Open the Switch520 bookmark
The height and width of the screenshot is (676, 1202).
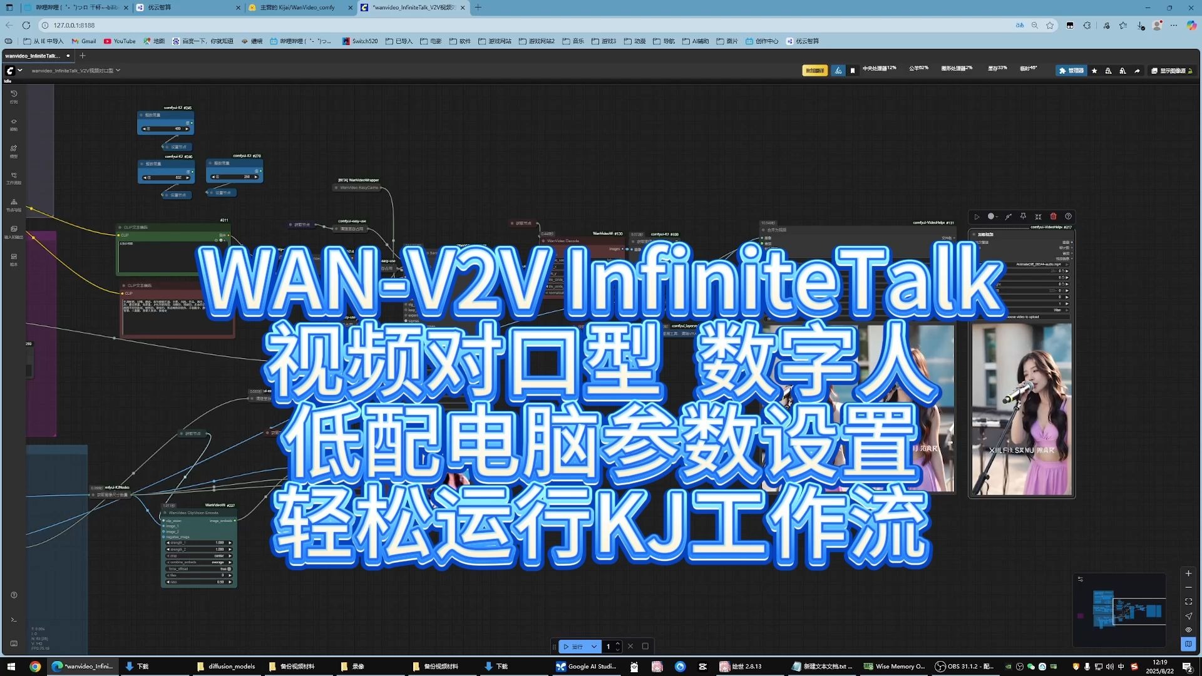tap(360, 41)
